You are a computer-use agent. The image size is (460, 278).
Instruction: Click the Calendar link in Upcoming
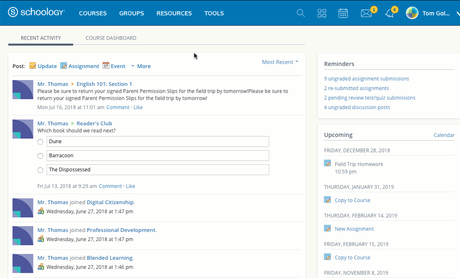click(x=444, y=135)
